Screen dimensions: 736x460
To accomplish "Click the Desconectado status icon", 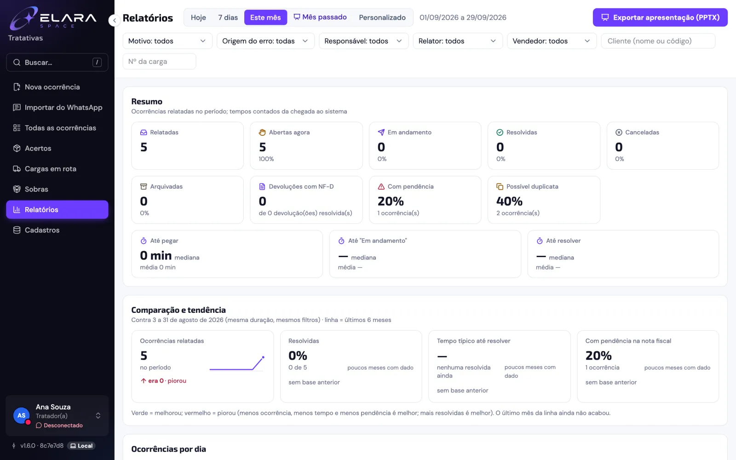I will pos(39,425).
